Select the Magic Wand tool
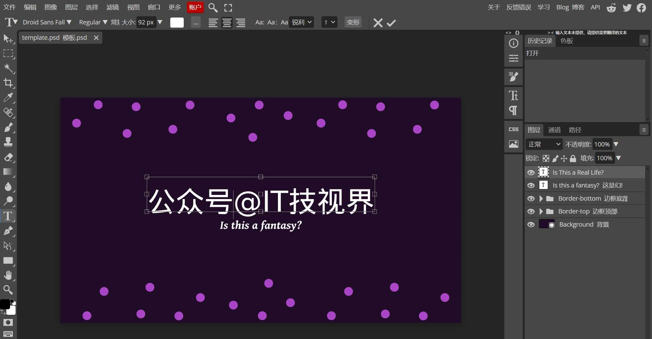652x339 pixels. pos(8,68)
